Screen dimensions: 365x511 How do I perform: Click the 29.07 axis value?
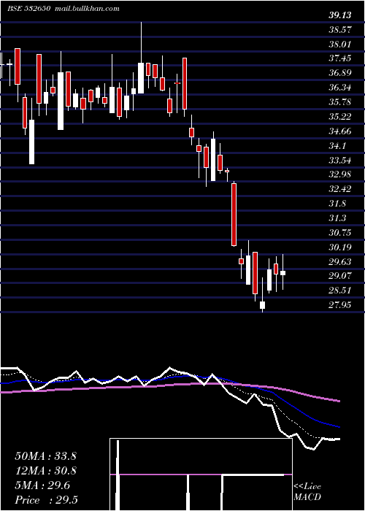pyautogui.click(x=340, y=276)
